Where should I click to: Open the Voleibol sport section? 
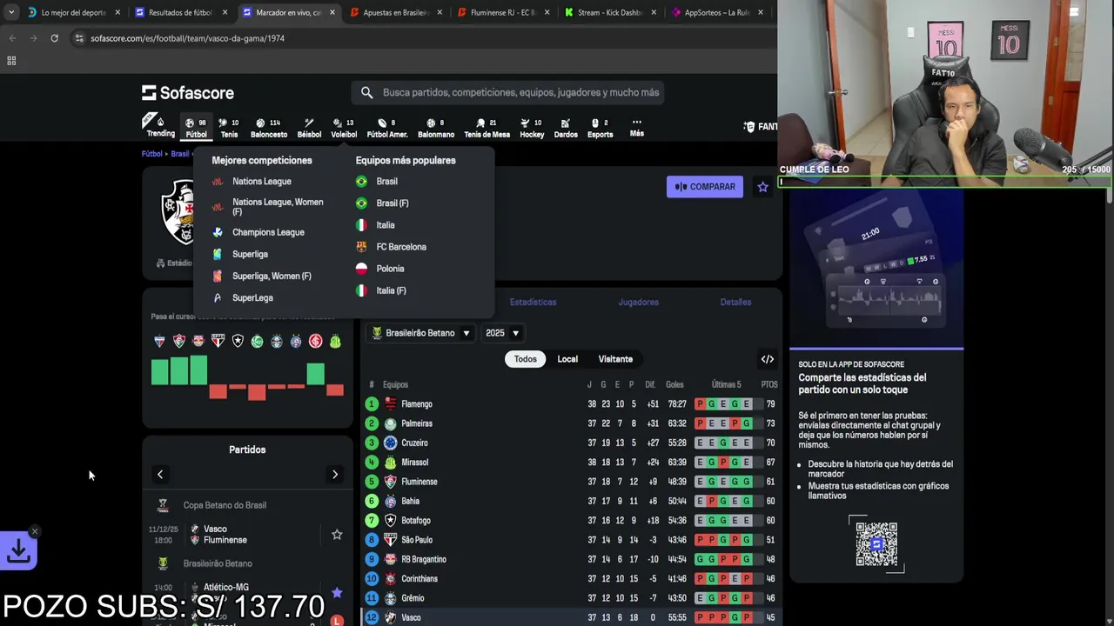344,127
